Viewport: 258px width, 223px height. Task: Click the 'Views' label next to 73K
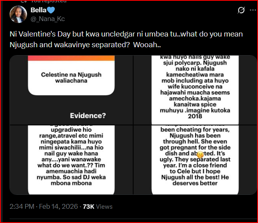[105, 206]
